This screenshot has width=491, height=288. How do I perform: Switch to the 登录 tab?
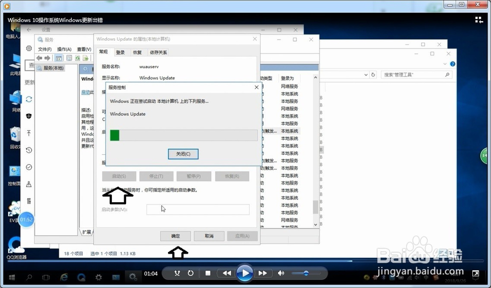[121, 52]
